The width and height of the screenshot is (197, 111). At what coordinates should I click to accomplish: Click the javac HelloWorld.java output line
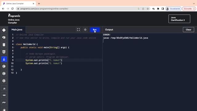pyautogui.click(x=126, y=38)
